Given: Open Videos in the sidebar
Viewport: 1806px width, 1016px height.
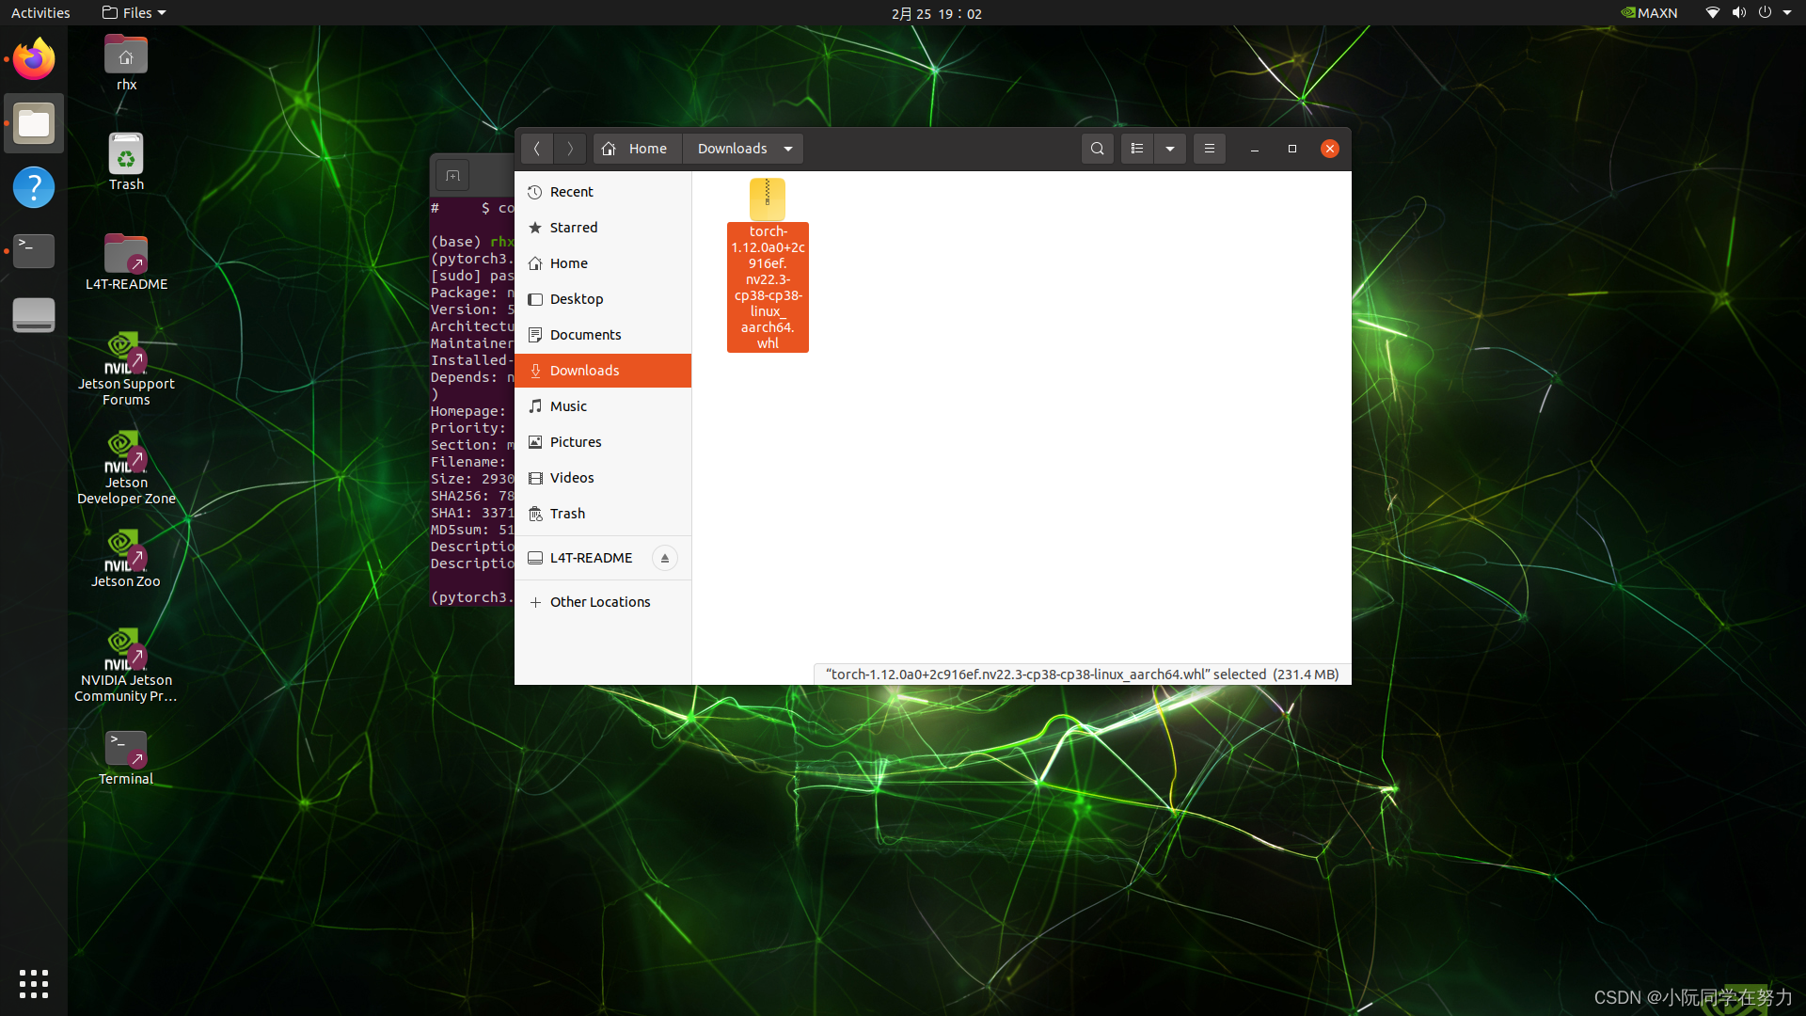Looking at the screenshot, I should (x=603, y=478).
